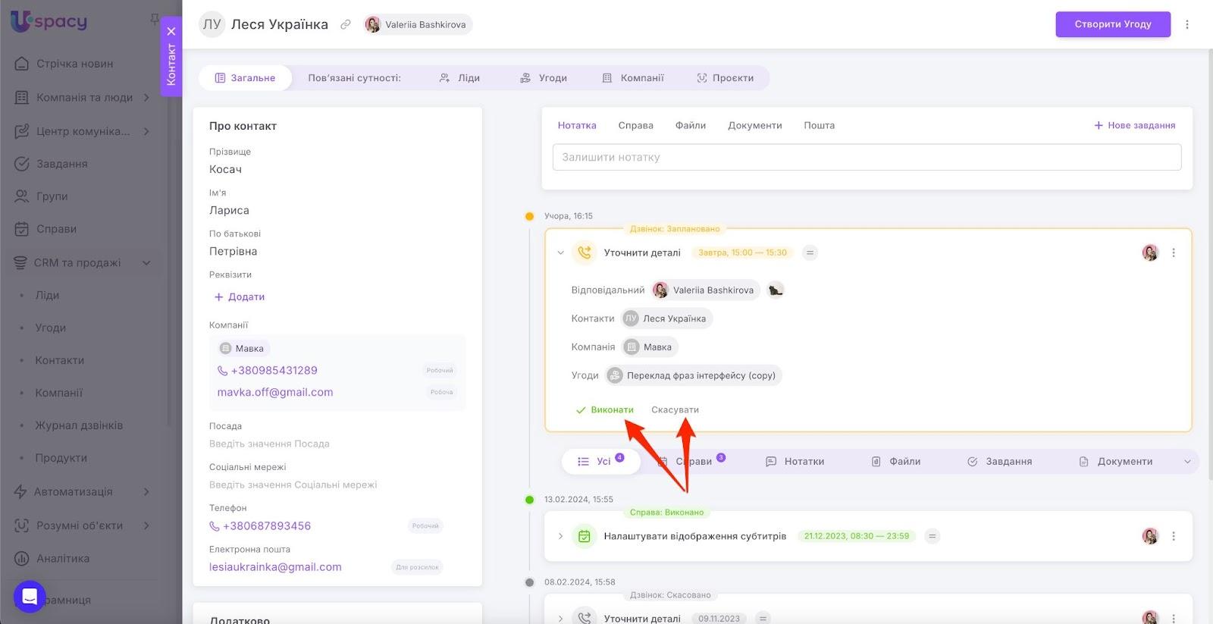Click Нове завдання
Screen dimensions: 1213x624
[1135, 126]
